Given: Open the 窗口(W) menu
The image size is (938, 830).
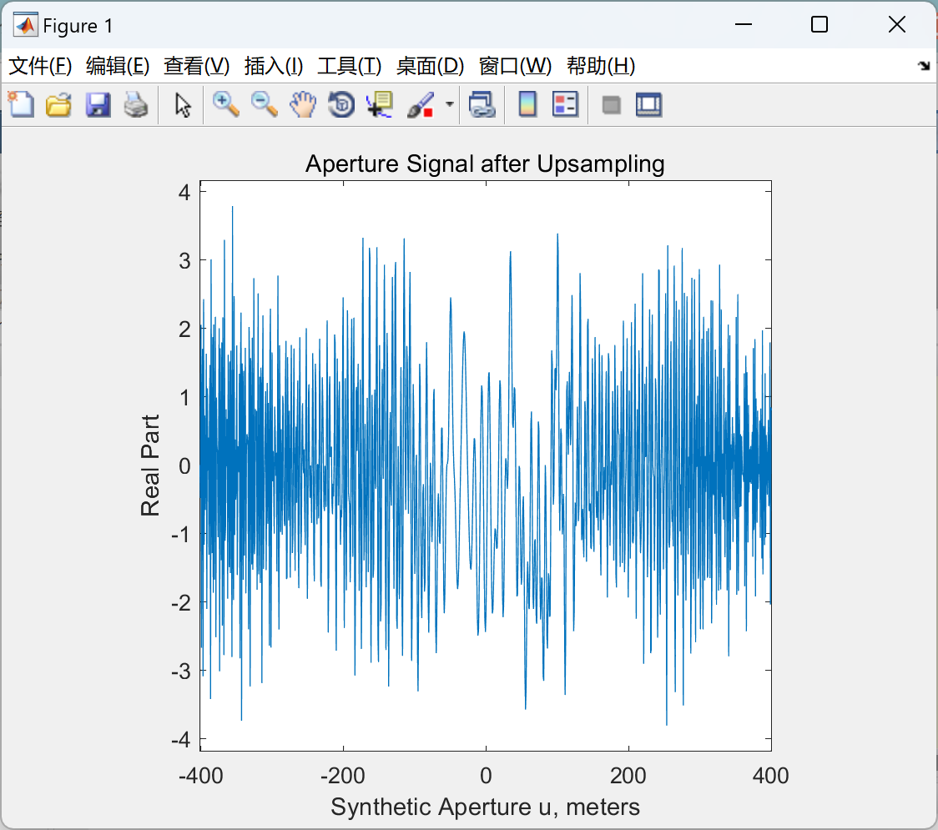Looking at the screenshot, I should (x=515, y=66).
